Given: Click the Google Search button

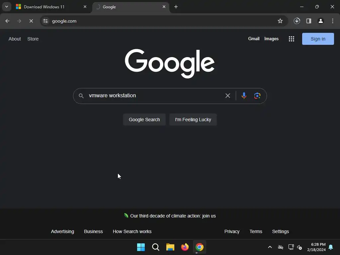Looking at the screenshot, I should [x=144, y=120].
